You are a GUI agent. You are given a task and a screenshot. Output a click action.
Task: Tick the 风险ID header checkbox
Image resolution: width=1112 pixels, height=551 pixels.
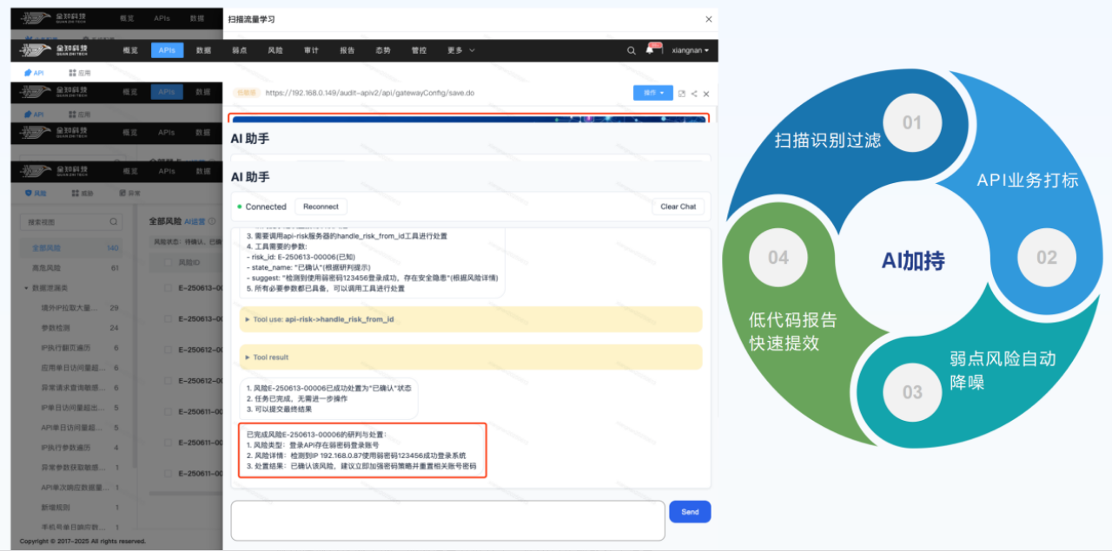pos(167,261)
